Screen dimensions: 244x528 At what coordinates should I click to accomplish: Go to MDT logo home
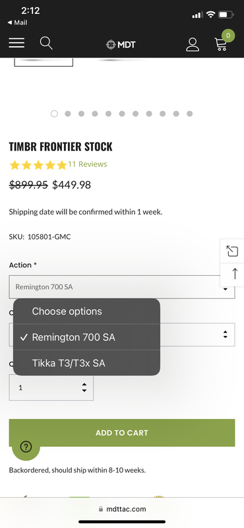click(121, 44)
